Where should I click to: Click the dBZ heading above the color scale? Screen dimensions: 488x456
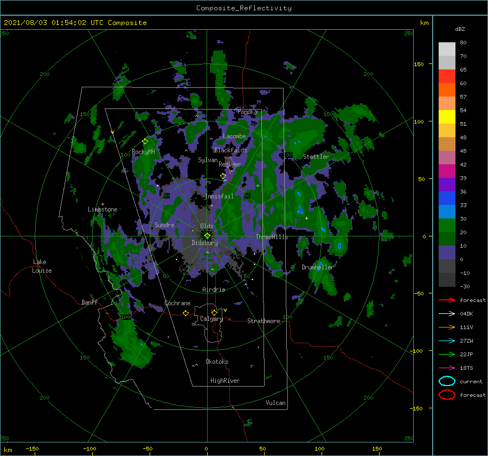pos(460,29)
